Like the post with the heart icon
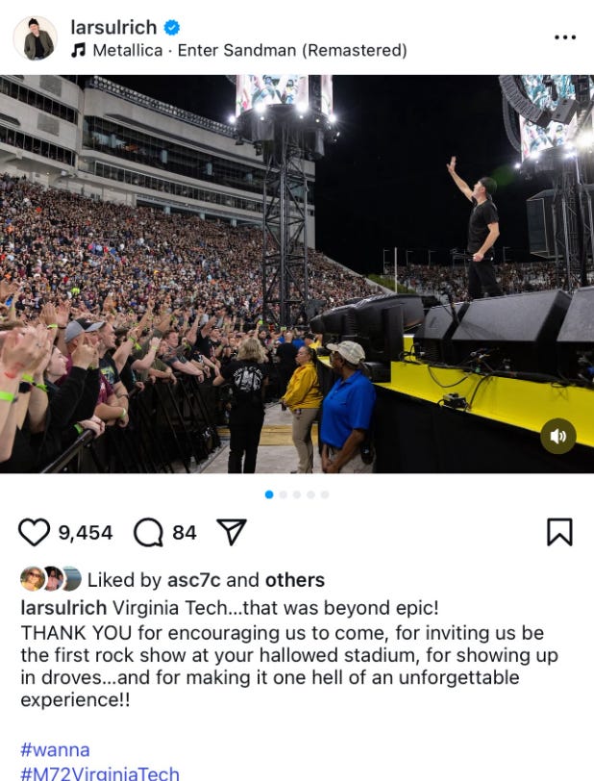 (34, 532)
